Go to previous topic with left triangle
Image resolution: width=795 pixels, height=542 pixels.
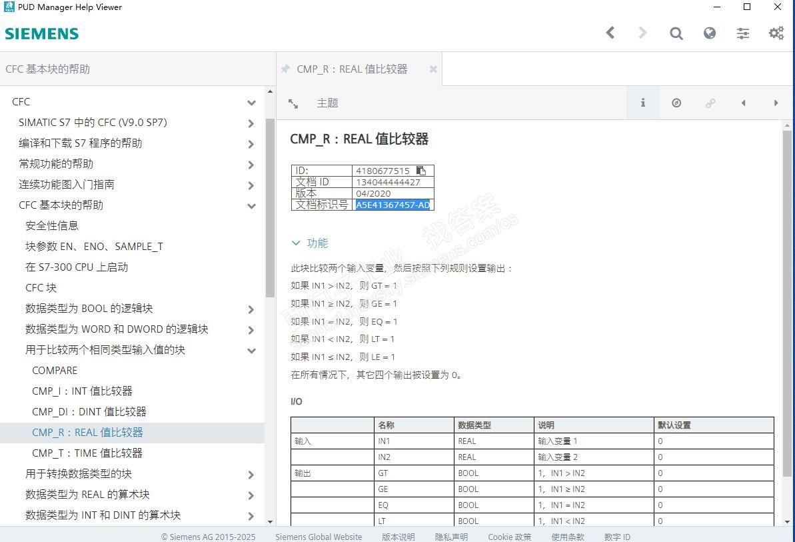tap(743, 103)
